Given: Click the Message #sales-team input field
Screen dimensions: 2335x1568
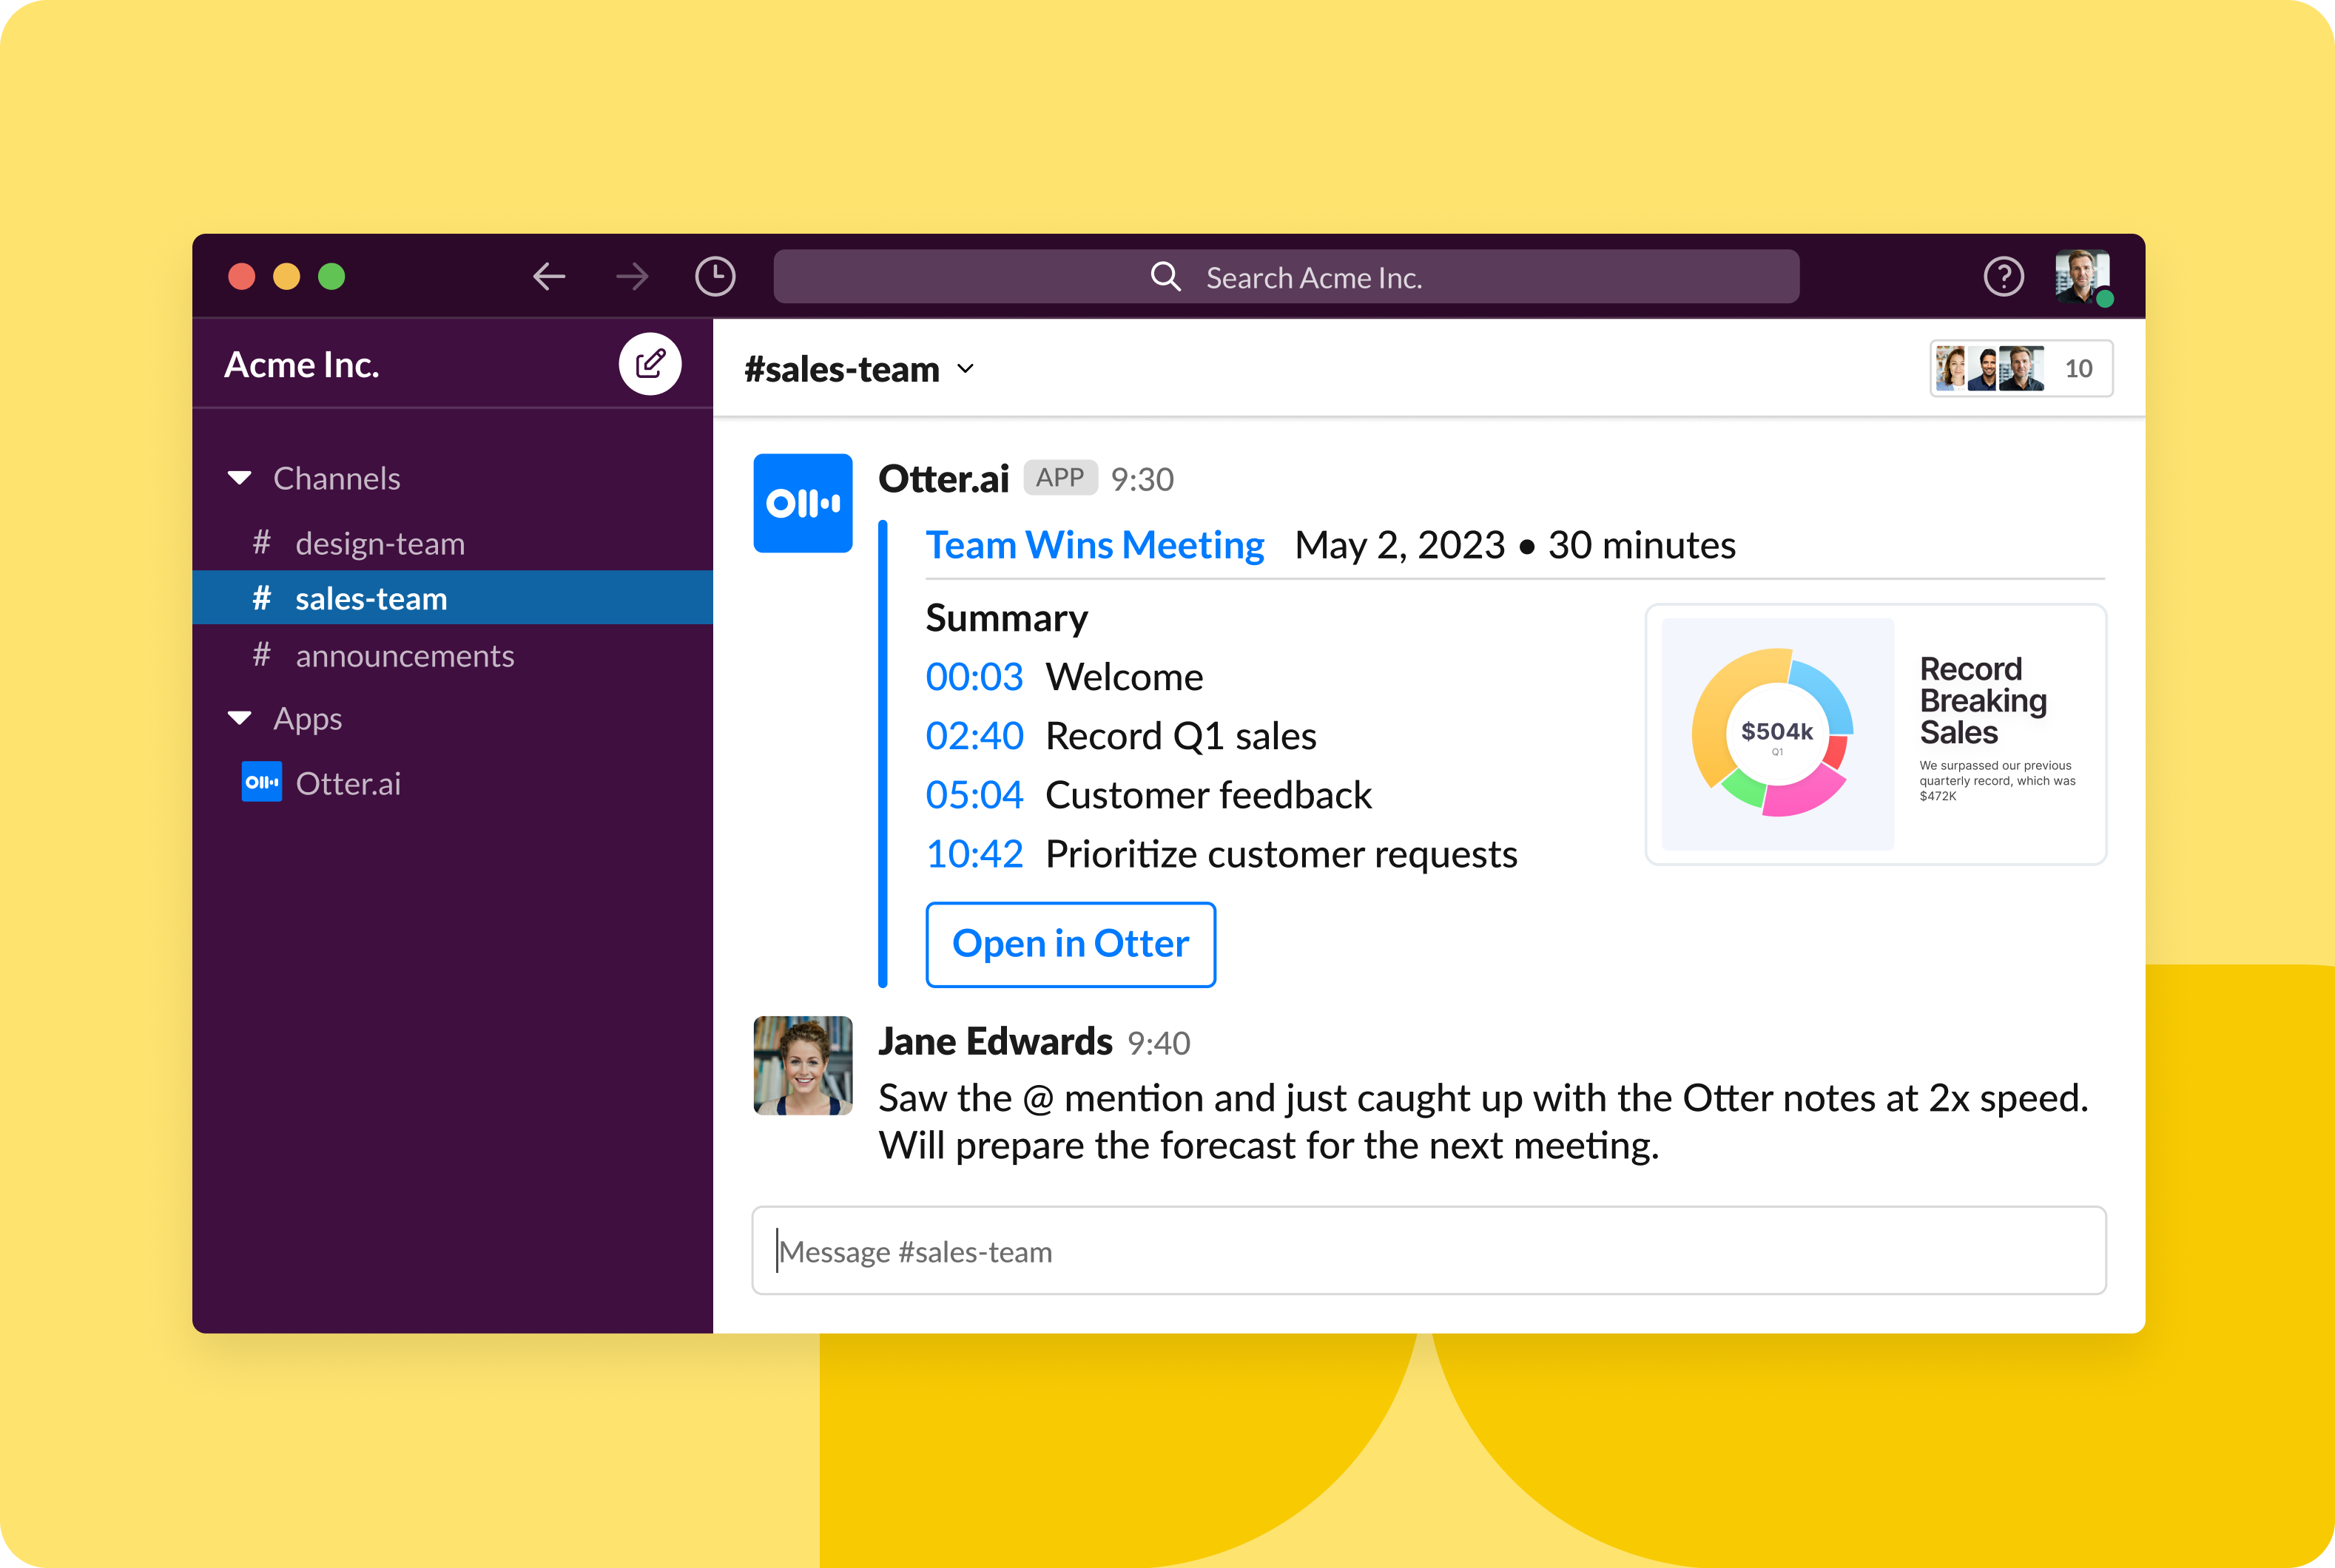Looking at the screenshot, I should 1428,1251.
